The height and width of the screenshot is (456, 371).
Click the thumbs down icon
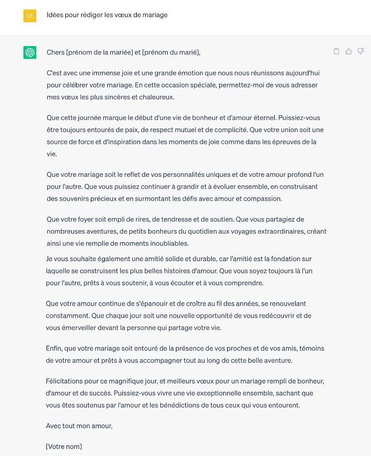(x=361, y=51)
